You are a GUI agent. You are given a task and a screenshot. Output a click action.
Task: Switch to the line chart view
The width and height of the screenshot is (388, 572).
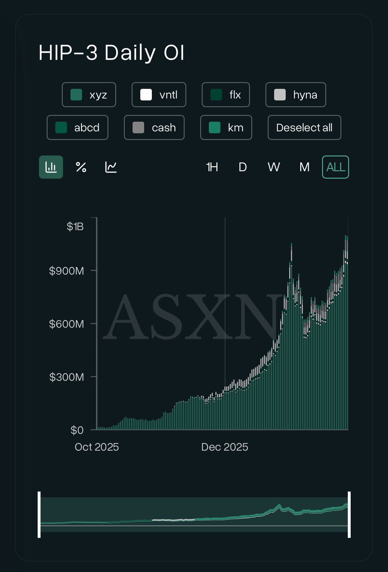point(111,167)
